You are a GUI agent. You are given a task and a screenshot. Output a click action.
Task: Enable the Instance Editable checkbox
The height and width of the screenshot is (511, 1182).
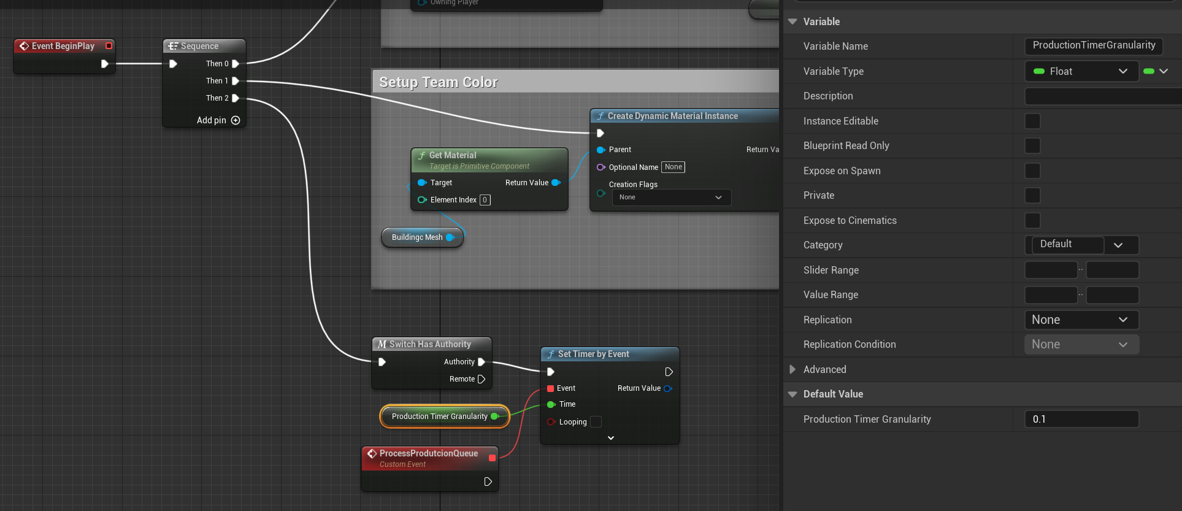(1033, 121)
